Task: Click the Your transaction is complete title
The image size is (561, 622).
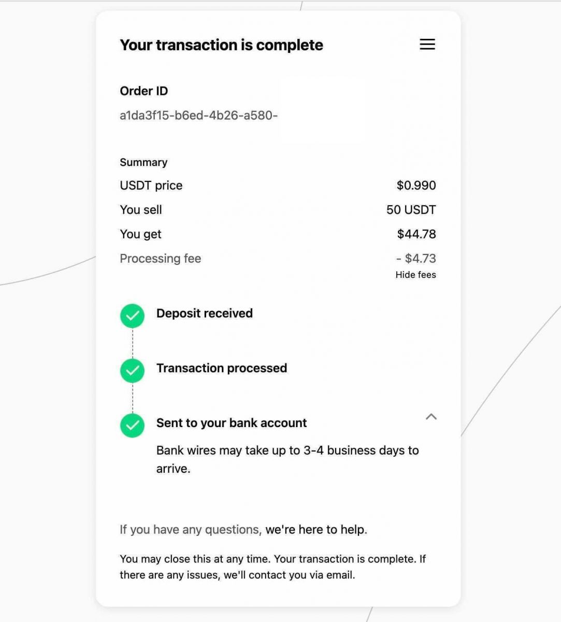Action: (x=221, y=45)
